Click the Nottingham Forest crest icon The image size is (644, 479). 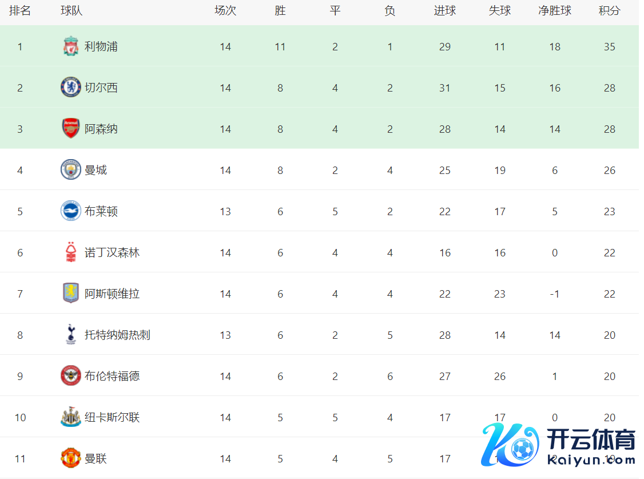pos(70,252)
